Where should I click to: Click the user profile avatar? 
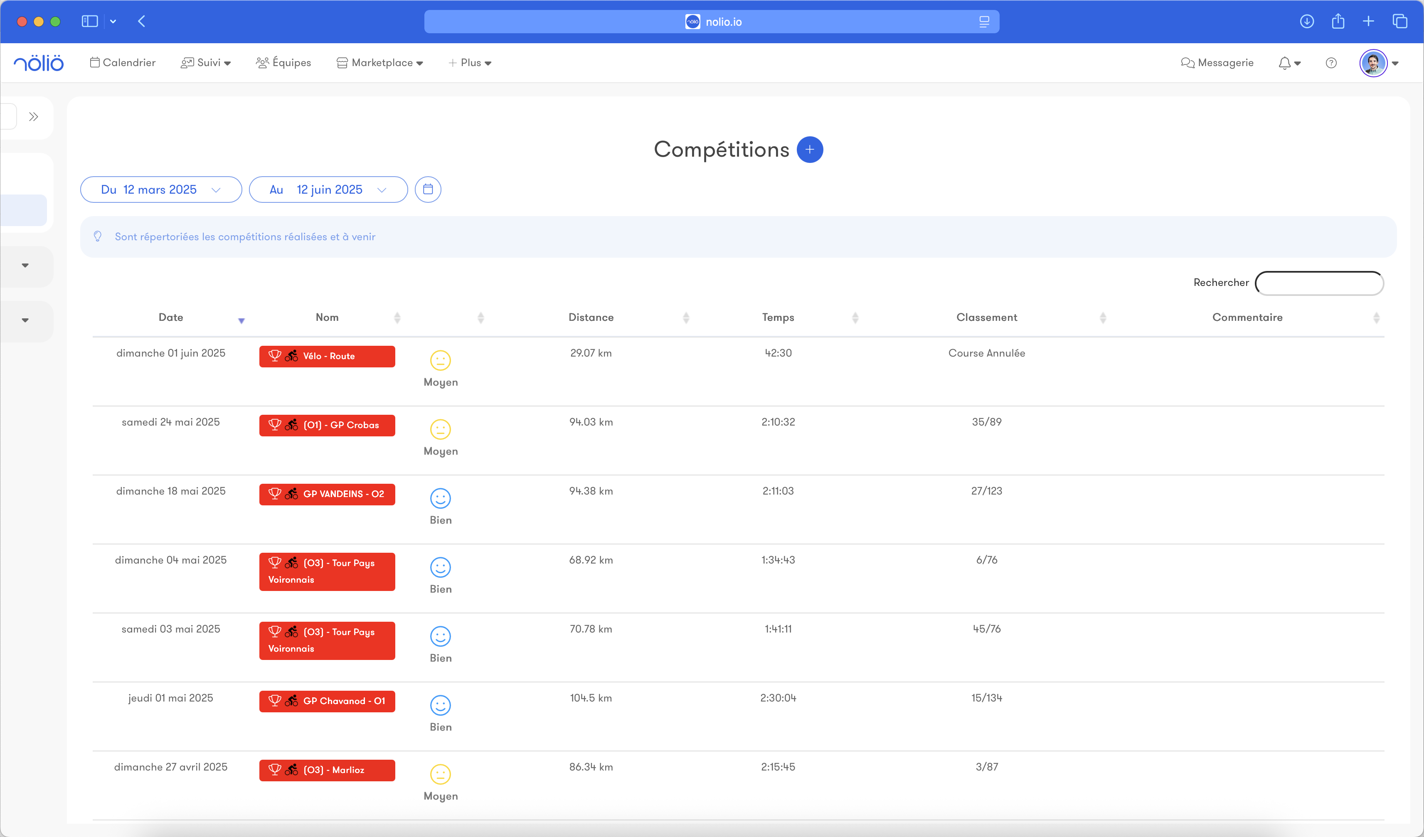[1373, 63]
